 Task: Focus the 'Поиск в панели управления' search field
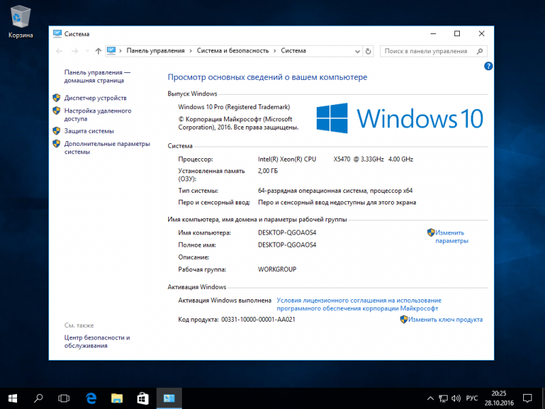[433, 51]
